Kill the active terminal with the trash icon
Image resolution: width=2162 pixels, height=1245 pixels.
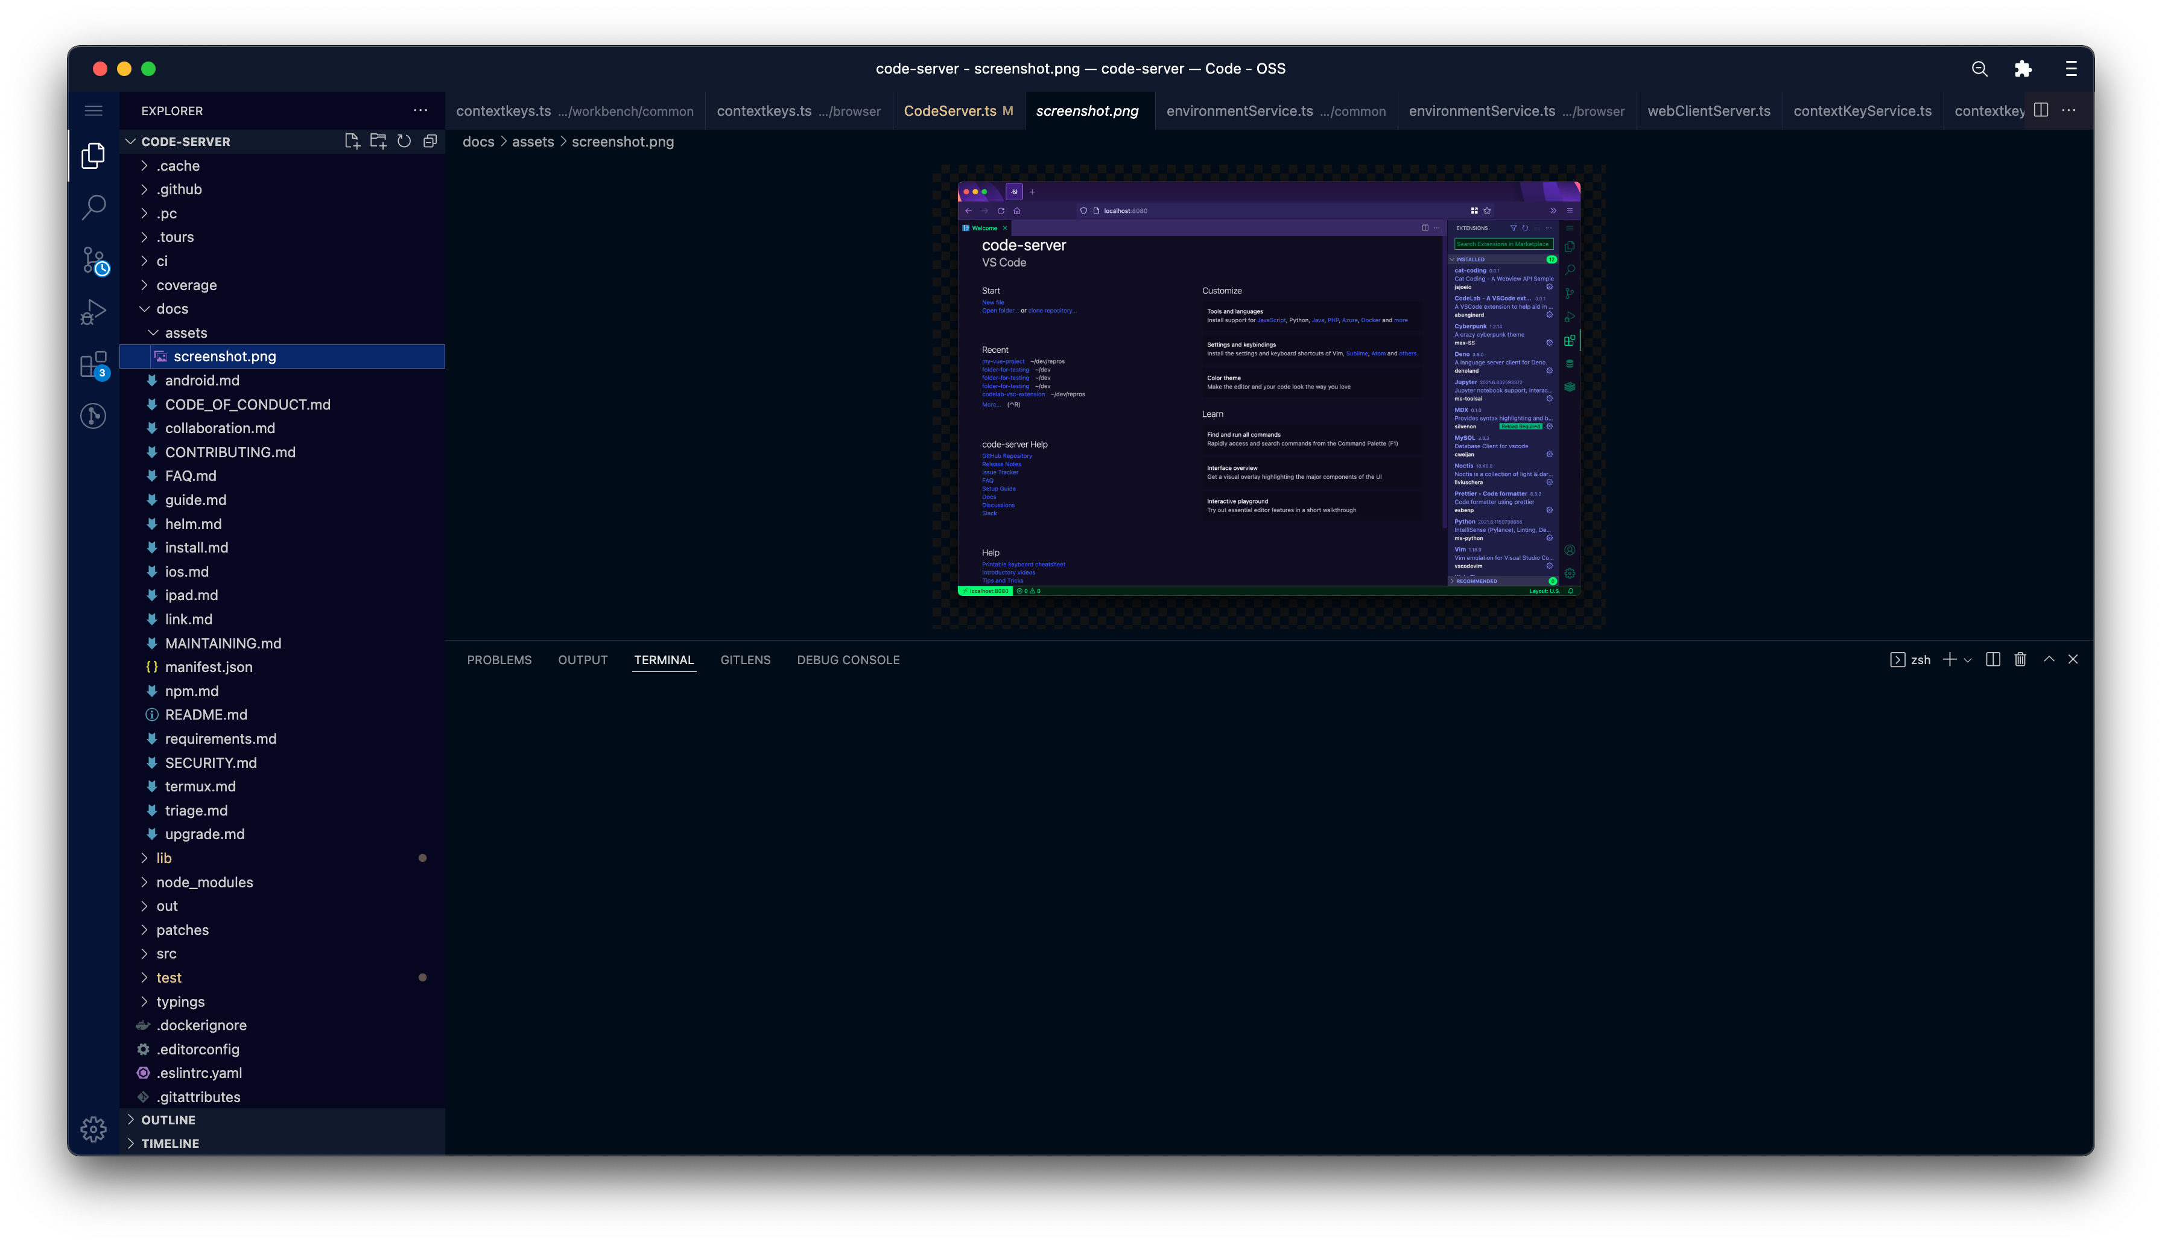pyautogui.click(x=2021, y=659)
